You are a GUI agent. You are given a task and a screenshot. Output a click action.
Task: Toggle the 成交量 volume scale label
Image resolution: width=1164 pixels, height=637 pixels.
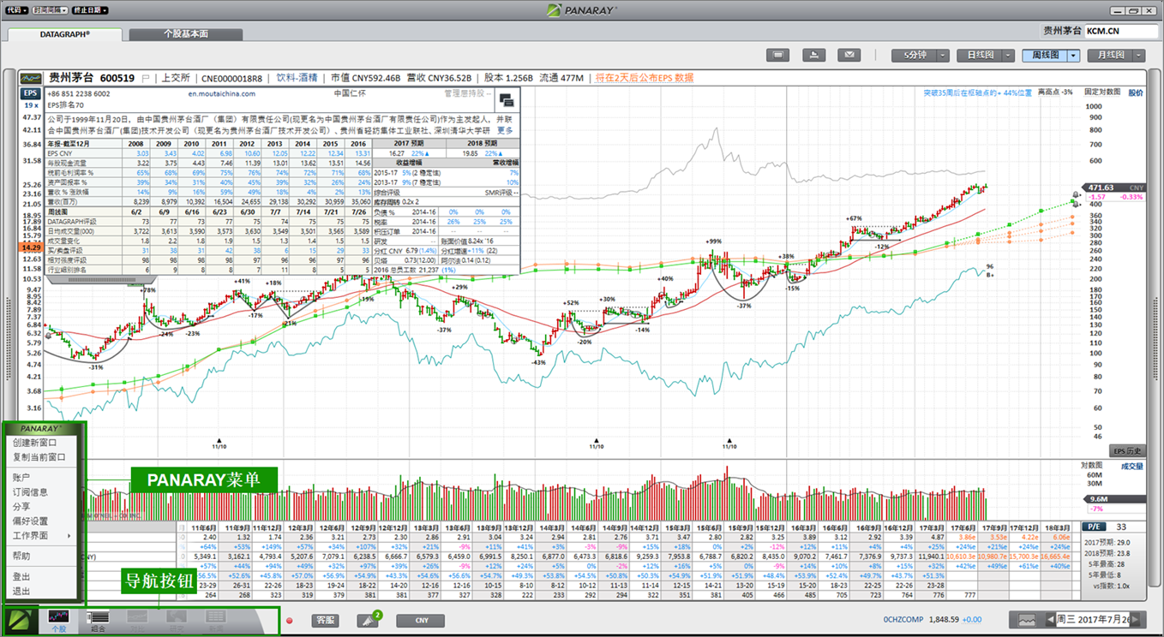[x=1132, y=467]
